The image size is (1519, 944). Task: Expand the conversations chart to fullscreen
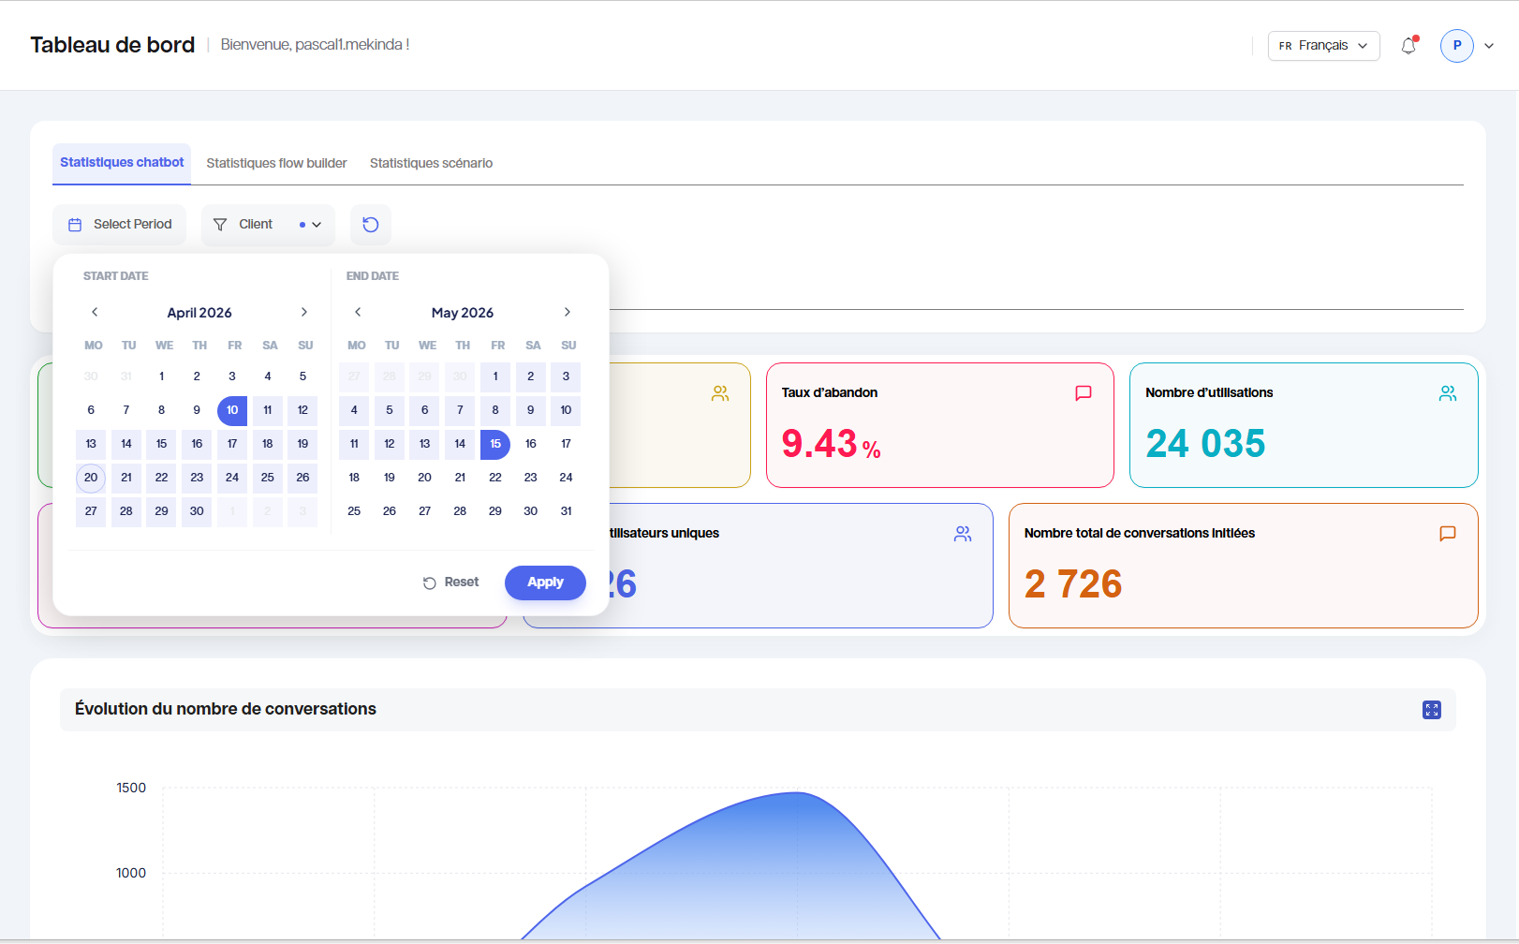click(x=1431, y=710)
